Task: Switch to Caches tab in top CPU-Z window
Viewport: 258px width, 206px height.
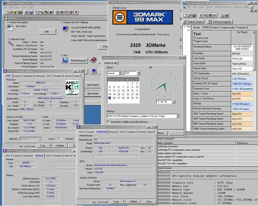Action: click(17, 76)
